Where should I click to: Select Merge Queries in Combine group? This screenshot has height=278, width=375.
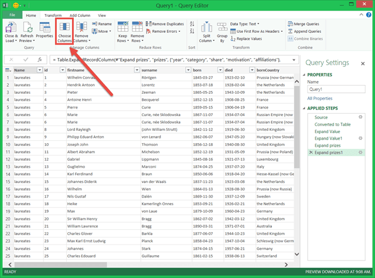coord(305,23)
